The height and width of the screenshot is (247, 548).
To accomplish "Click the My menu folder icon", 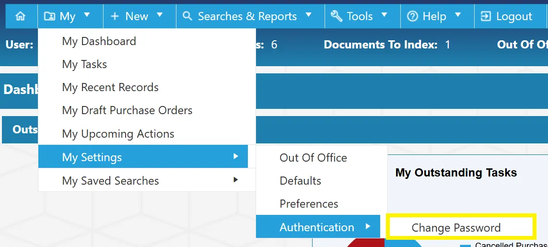I will coord(50,16).
